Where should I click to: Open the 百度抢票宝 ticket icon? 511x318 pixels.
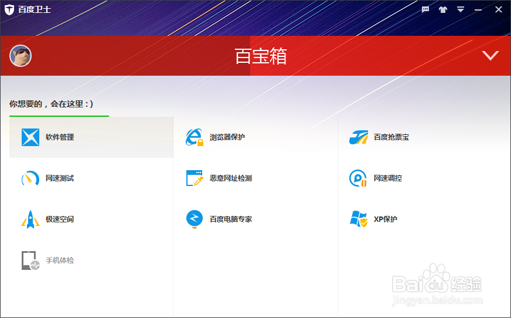[359, 137]
